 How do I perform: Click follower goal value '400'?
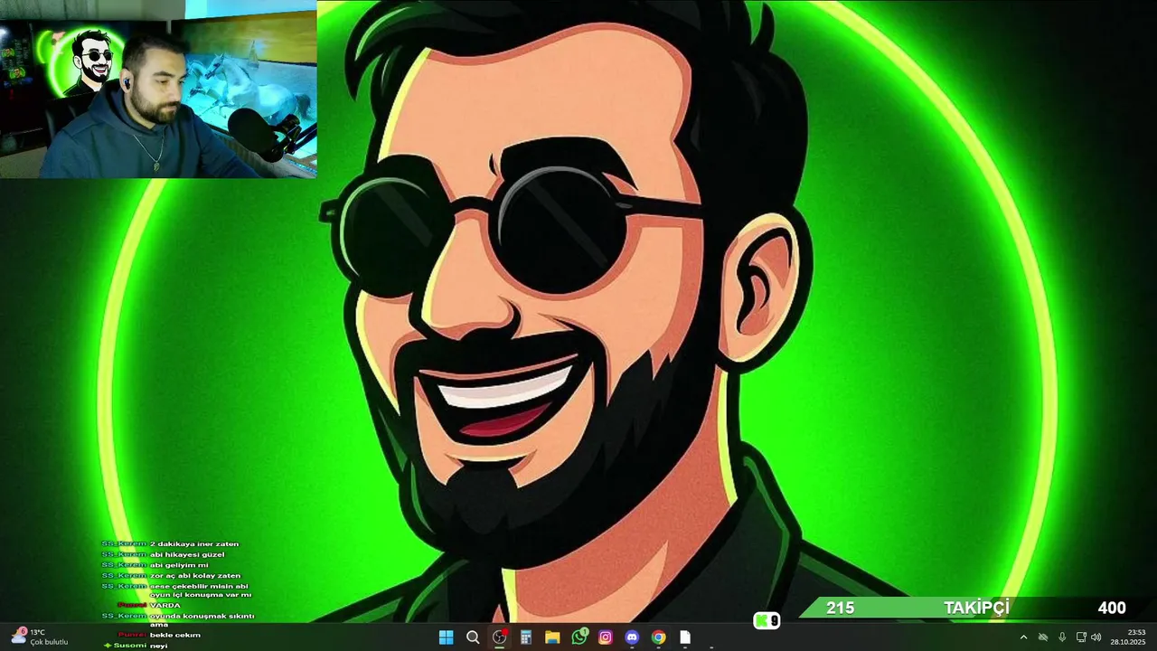pos(1112,608)
